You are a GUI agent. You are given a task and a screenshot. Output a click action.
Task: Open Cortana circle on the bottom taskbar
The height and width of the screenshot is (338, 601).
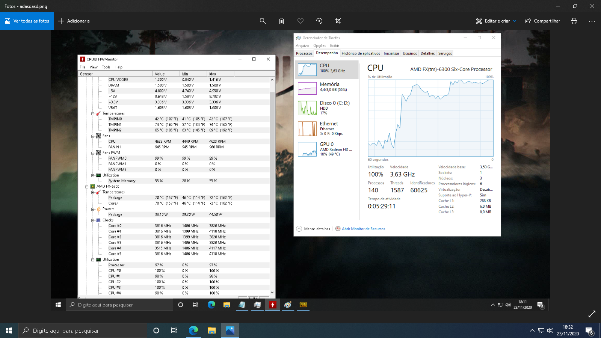coord(156,330)
